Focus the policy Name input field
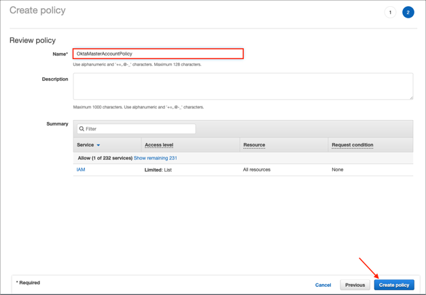The height and width of the screenshot is (295, 426). click(x=158, y=54)
